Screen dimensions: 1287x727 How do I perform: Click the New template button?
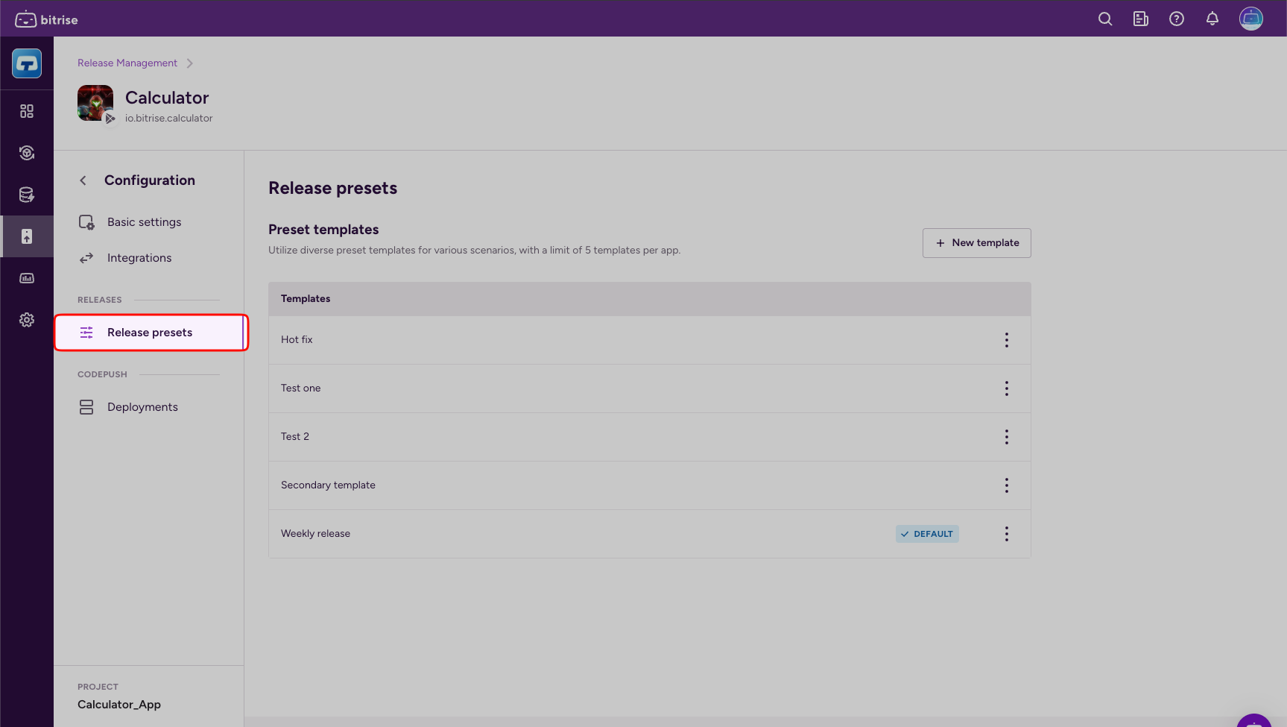[976, 243]
